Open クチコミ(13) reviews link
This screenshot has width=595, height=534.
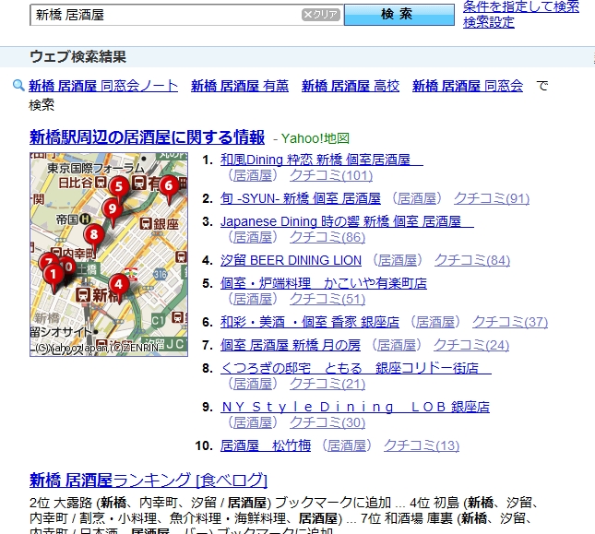pyautogui.click(x=422, y=445)
